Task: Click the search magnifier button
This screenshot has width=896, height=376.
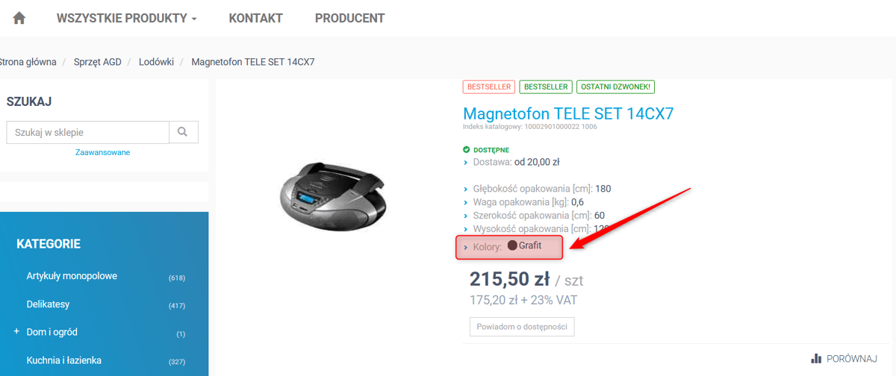Action: pos(183,132)
